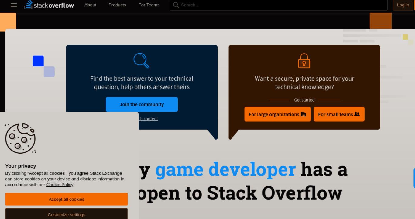The width and height of the screenshot is (415, 219).
Task: Open the For Teams menu item
Action: pyautogui.click(x=149, y=5)
